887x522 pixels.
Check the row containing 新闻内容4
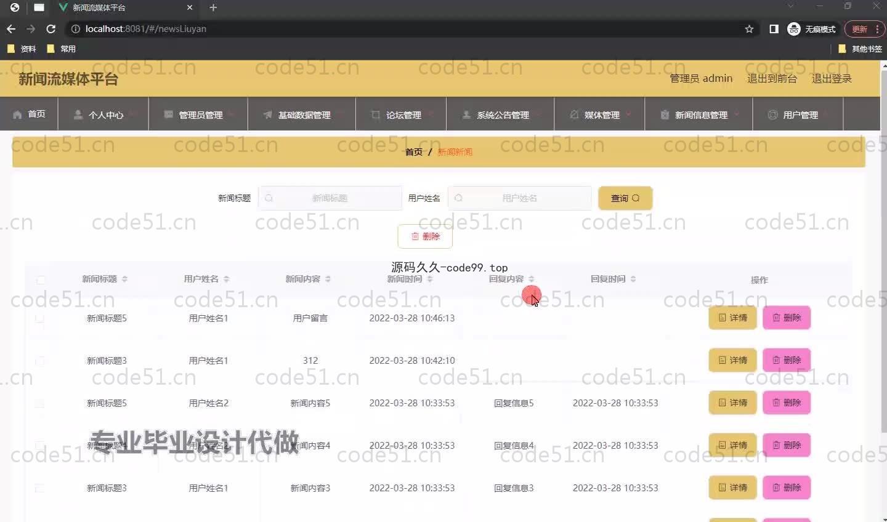(x=39, y=446)
